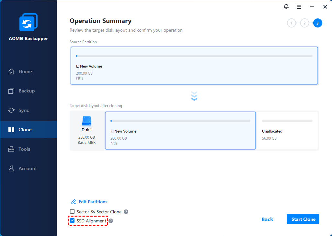332x236 pixels.
Task: Uncheck the SSD Alignment checkbox
Action: [x=72, y=221]
